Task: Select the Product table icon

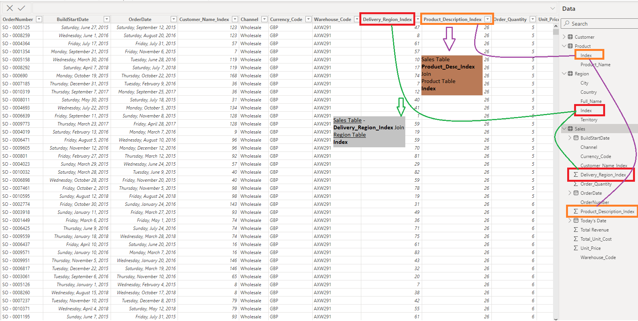Action: tap(570, 46)
